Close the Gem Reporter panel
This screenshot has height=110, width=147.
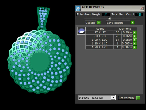click(142, 8)
